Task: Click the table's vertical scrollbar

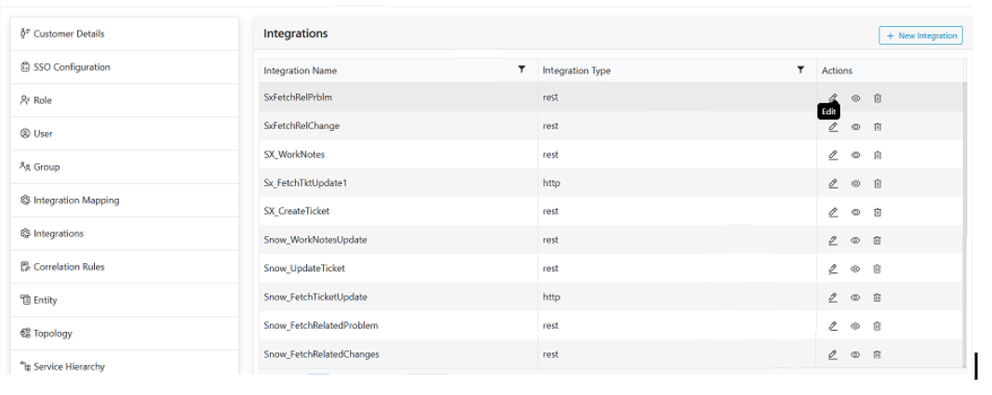Action: coord(963,223)
